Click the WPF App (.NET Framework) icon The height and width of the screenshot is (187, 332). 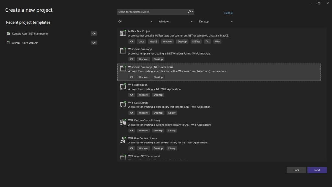click(123, 157)
